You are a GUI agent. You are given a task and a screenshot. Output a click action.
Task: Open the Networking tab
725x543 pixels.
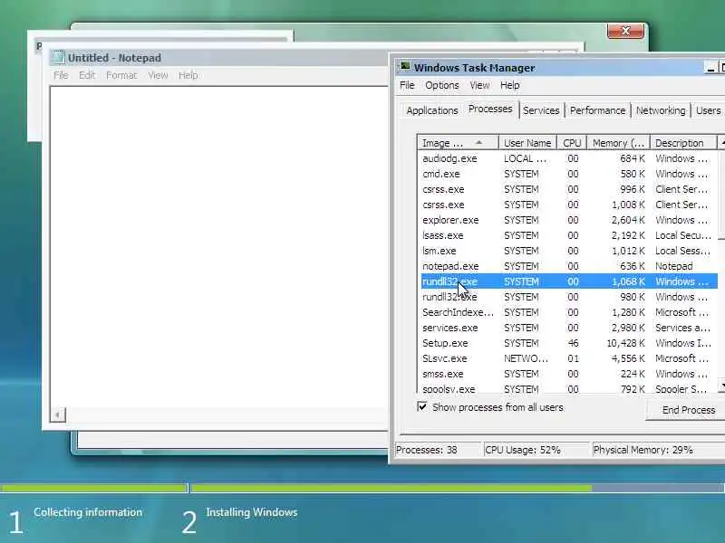[x=661, y=110]
